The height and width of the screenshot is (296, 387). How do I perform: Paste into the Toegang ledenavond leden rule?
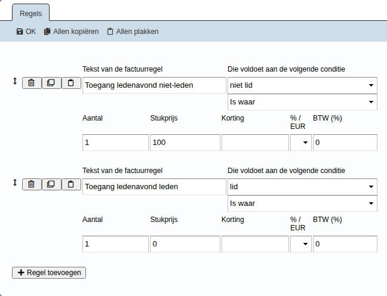coord(71,184)
